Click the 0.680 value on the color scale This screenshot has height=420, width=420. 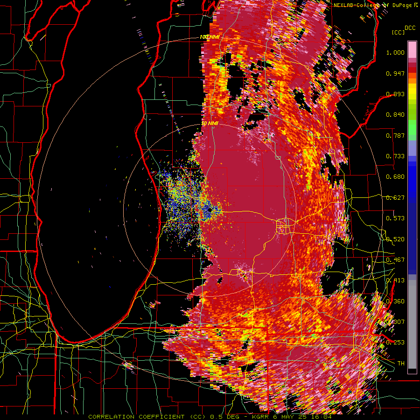[395, 177]
